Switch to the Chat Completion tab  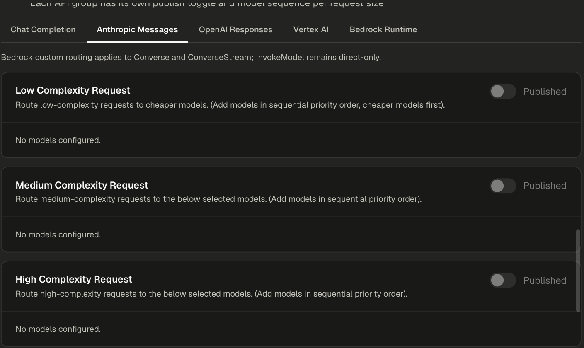coord(43,29)
